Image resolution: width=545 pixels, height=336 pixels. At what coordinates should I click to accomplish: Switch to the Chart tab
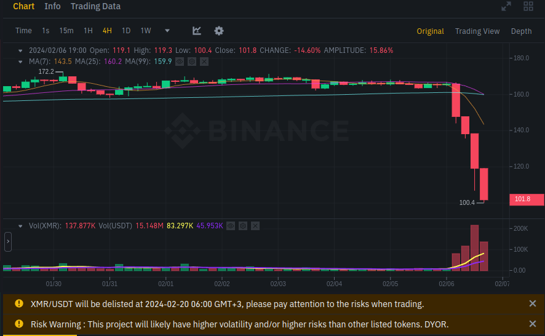(23, 6)
